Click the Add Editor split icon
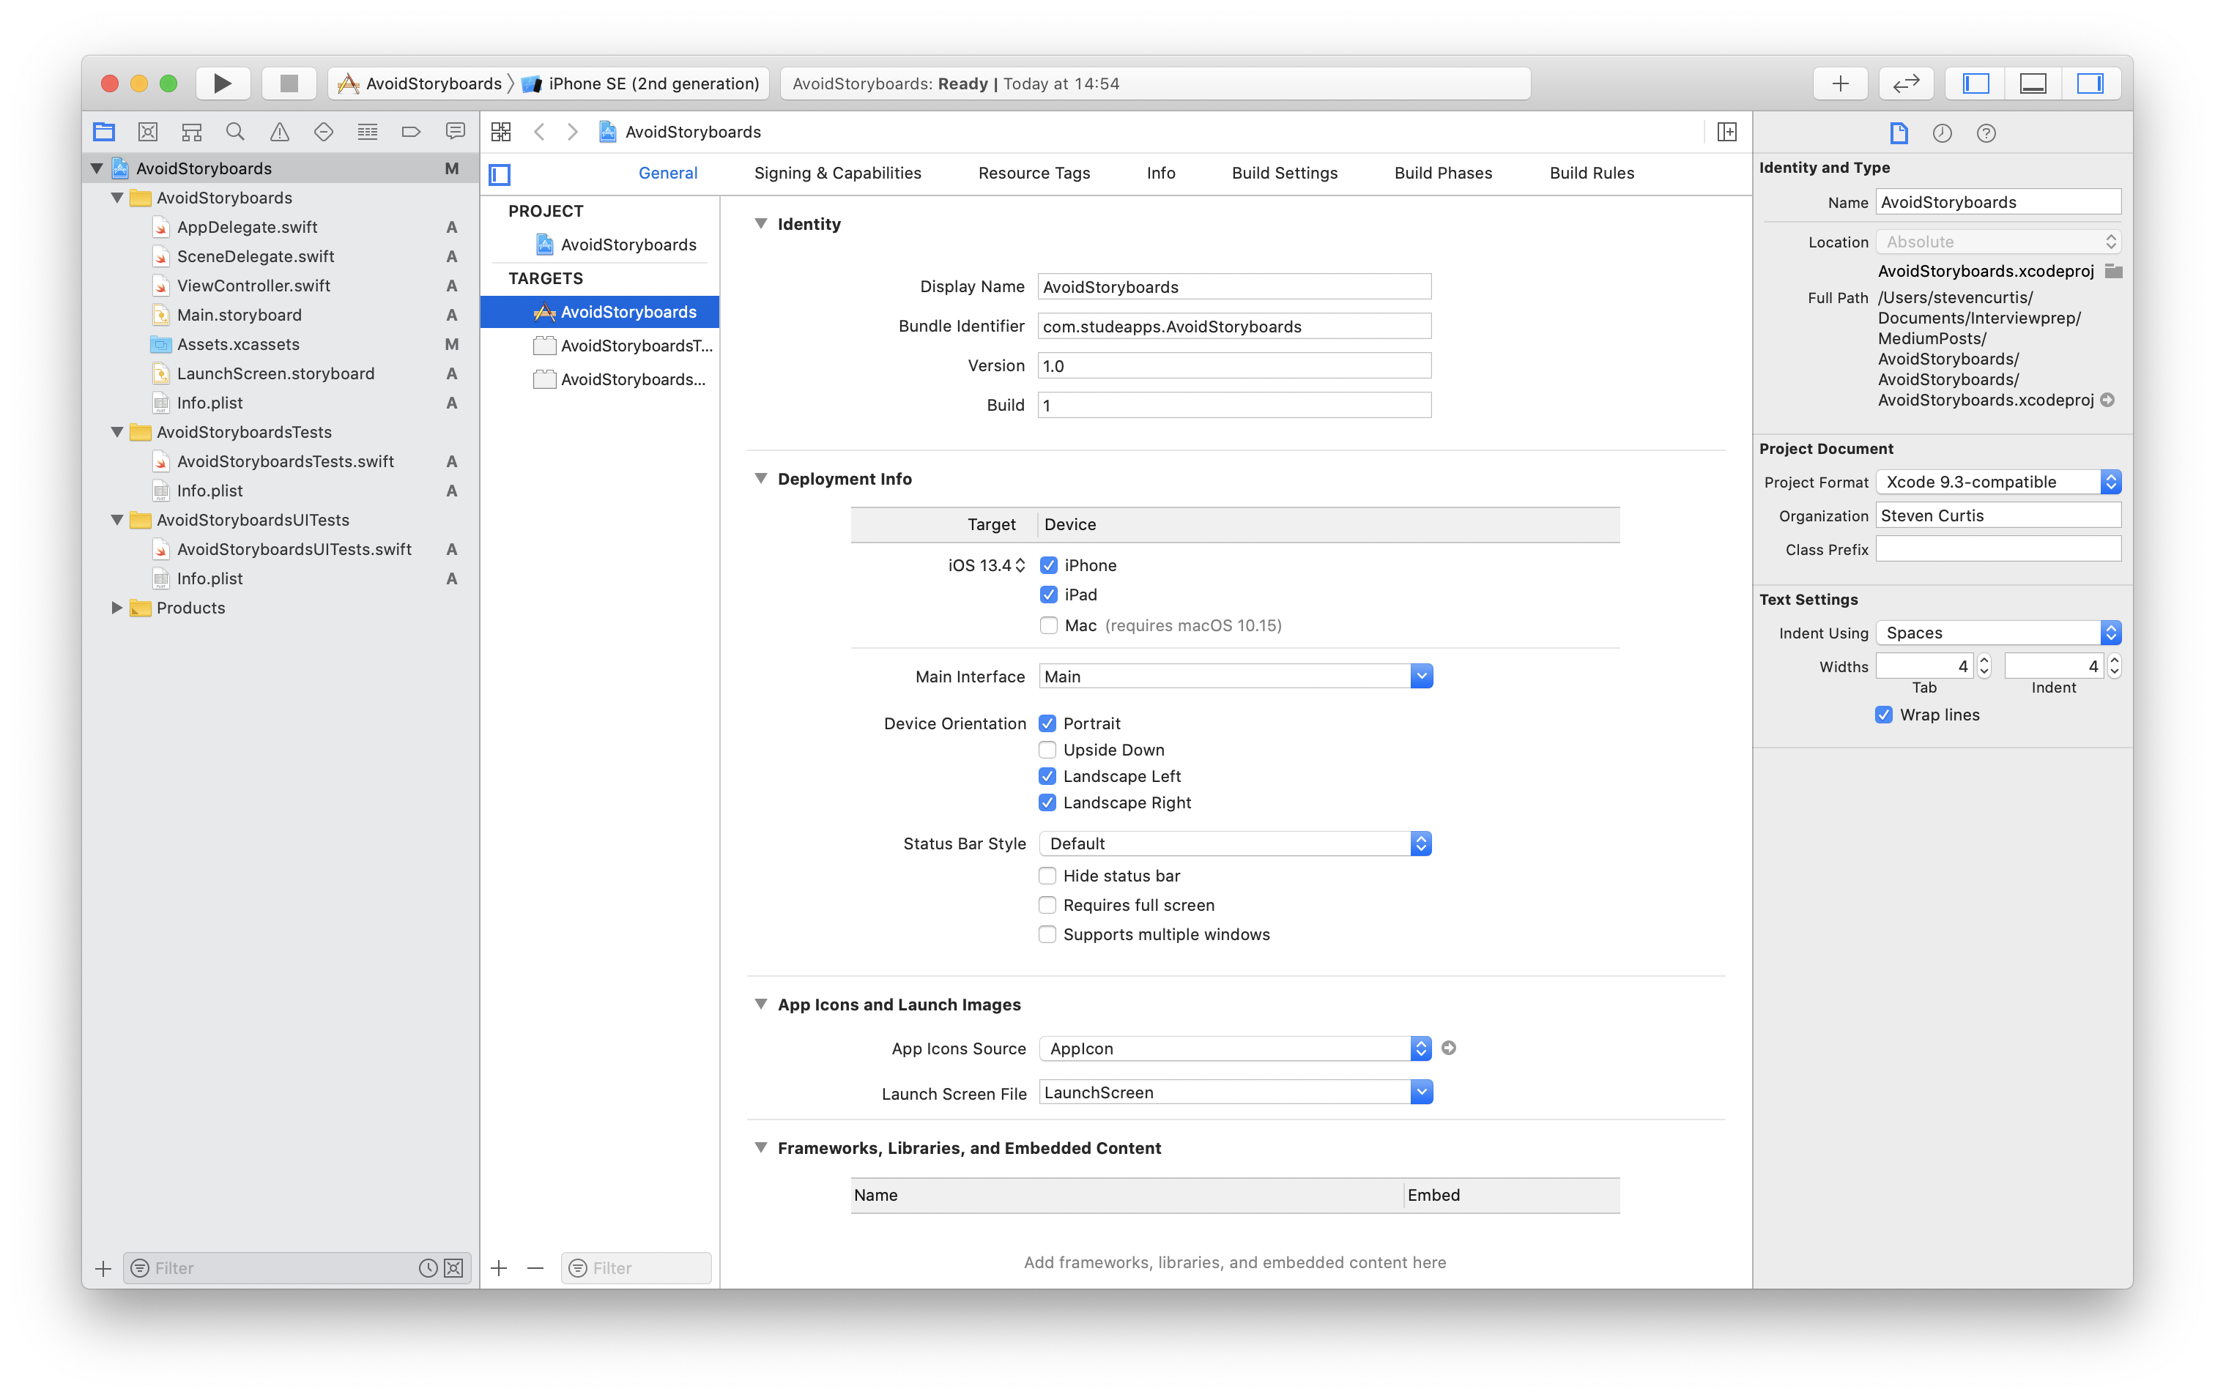This screenshot has width=2215, height=1397. click(1726, 133)
